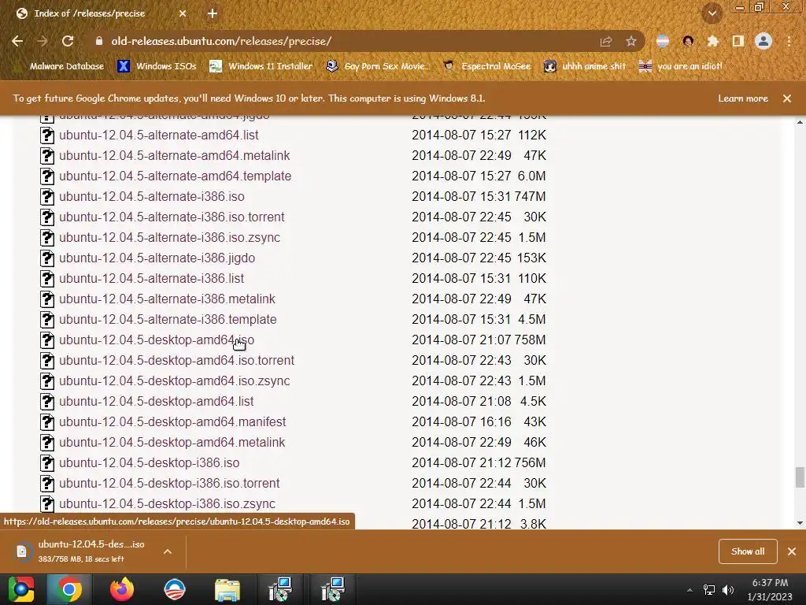Show hidden system tray icons
Viewport: 806px width, 605px height.
click(x=690, y=590)
